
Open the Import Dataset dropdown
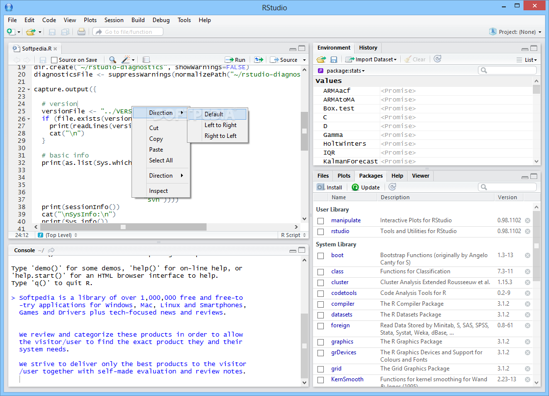[371, 59]
